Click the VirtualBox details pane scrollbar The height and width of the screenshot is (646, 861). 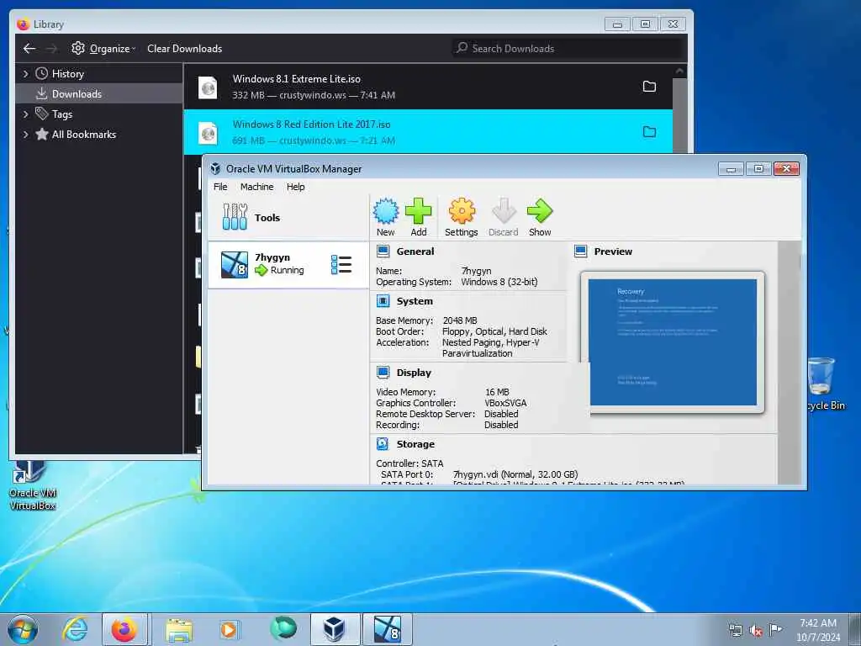790,363
